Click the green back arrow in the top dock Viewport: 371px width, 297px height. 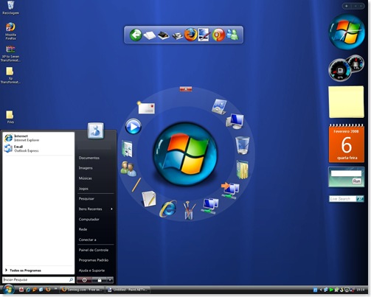tap(136, 35)
